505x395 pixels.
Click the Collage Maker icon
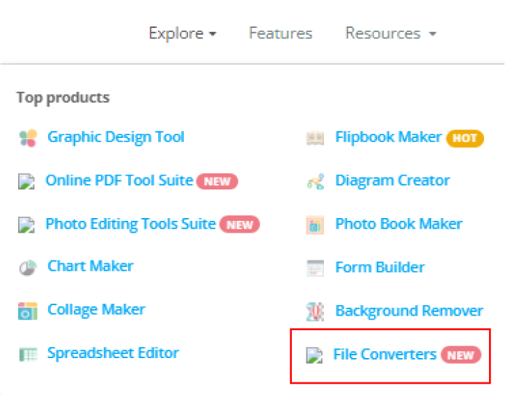point(27,310)
